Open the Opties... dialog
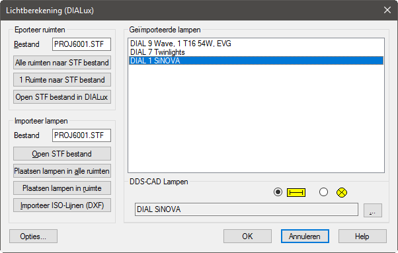Viewport: 398px width, 253px height. 33,236
